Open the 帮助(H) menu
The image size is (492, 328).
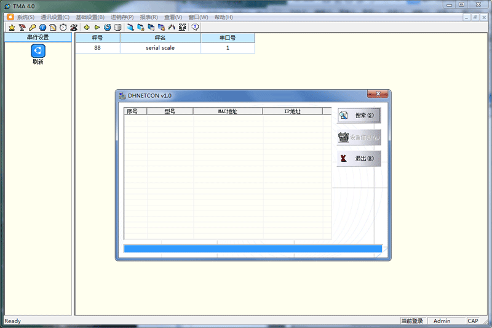point(223,17)
